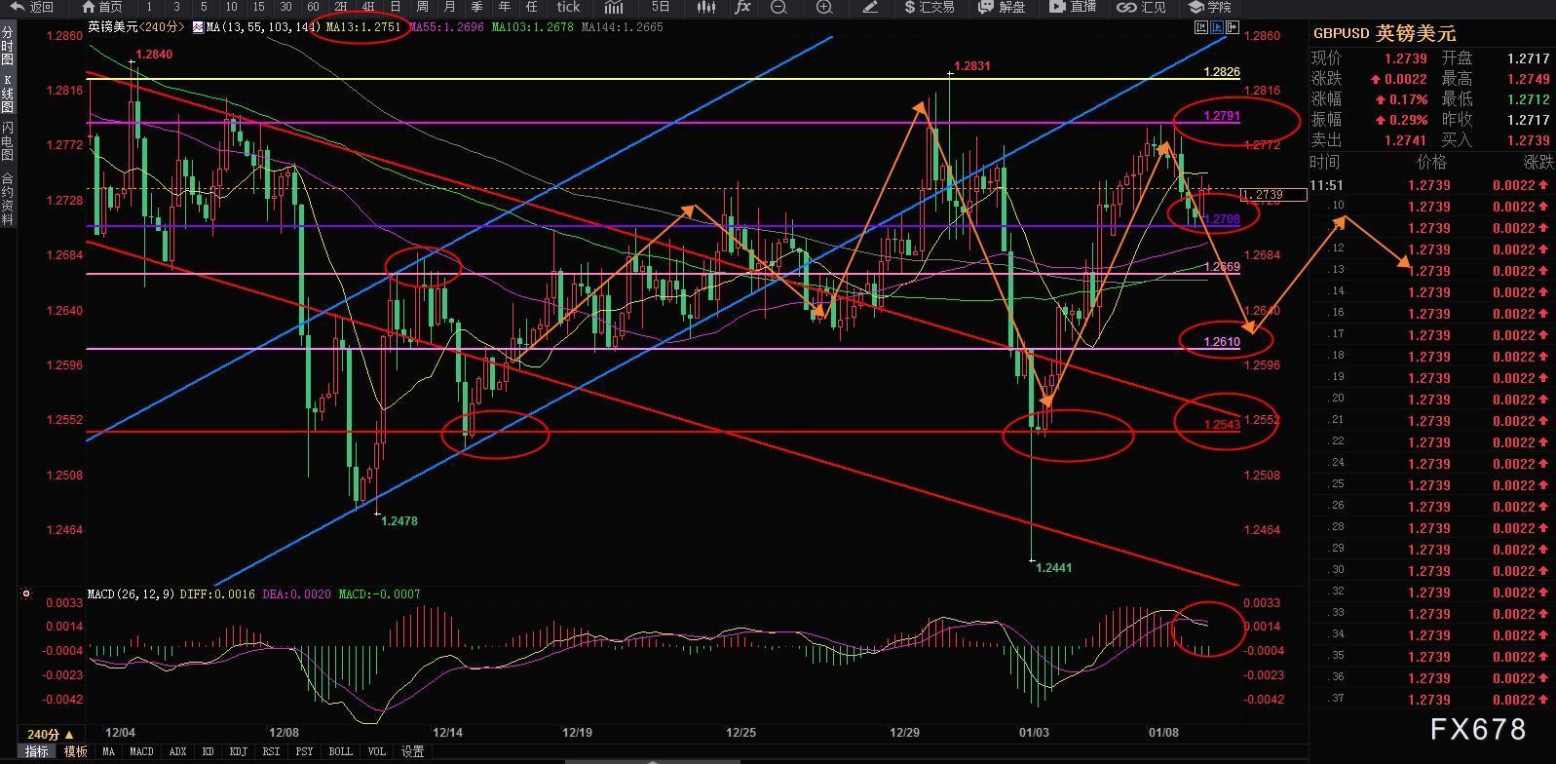1556x764 pixels.
Task: Switch chart to daily 日 period
Action: coord(395,7)
